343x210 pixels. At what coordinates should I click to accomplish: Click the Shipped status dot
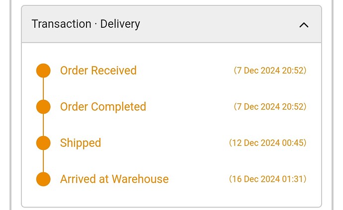43,143
